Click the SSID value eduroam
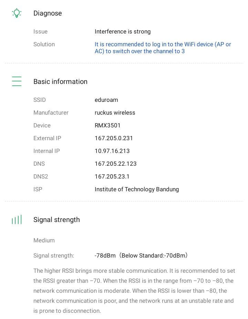The width and height of the screenshot is (248, 319). pyautogui.click(x=106, y=100)
